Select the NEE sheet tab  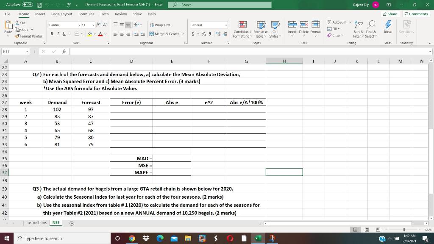tap(56, 222)
